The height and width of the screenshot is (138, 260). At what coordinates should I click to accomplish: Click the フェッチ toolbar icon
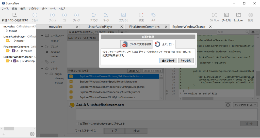76,15
